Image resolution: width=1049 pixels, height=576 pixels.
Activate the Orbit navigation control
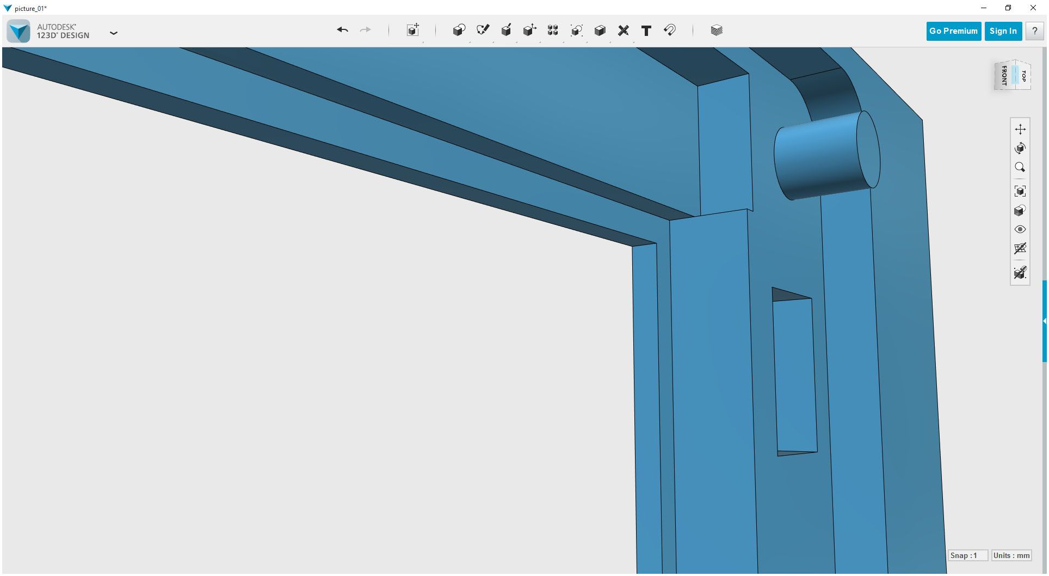[x=1021, y=148]
